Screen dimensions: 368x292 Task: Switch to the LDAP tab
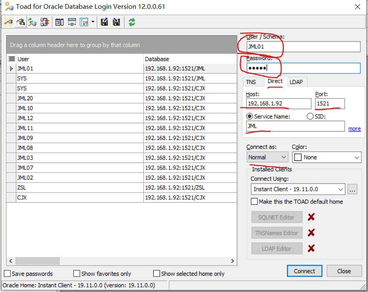point(296,82)
